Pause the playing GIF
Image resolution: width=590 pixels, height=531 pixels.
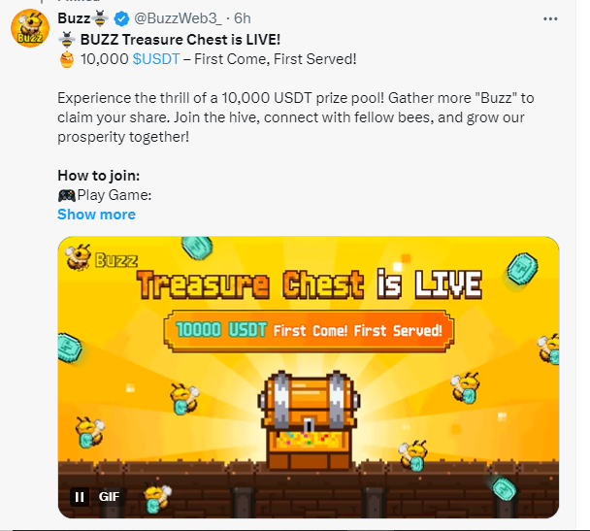click(x=80, y=497)
